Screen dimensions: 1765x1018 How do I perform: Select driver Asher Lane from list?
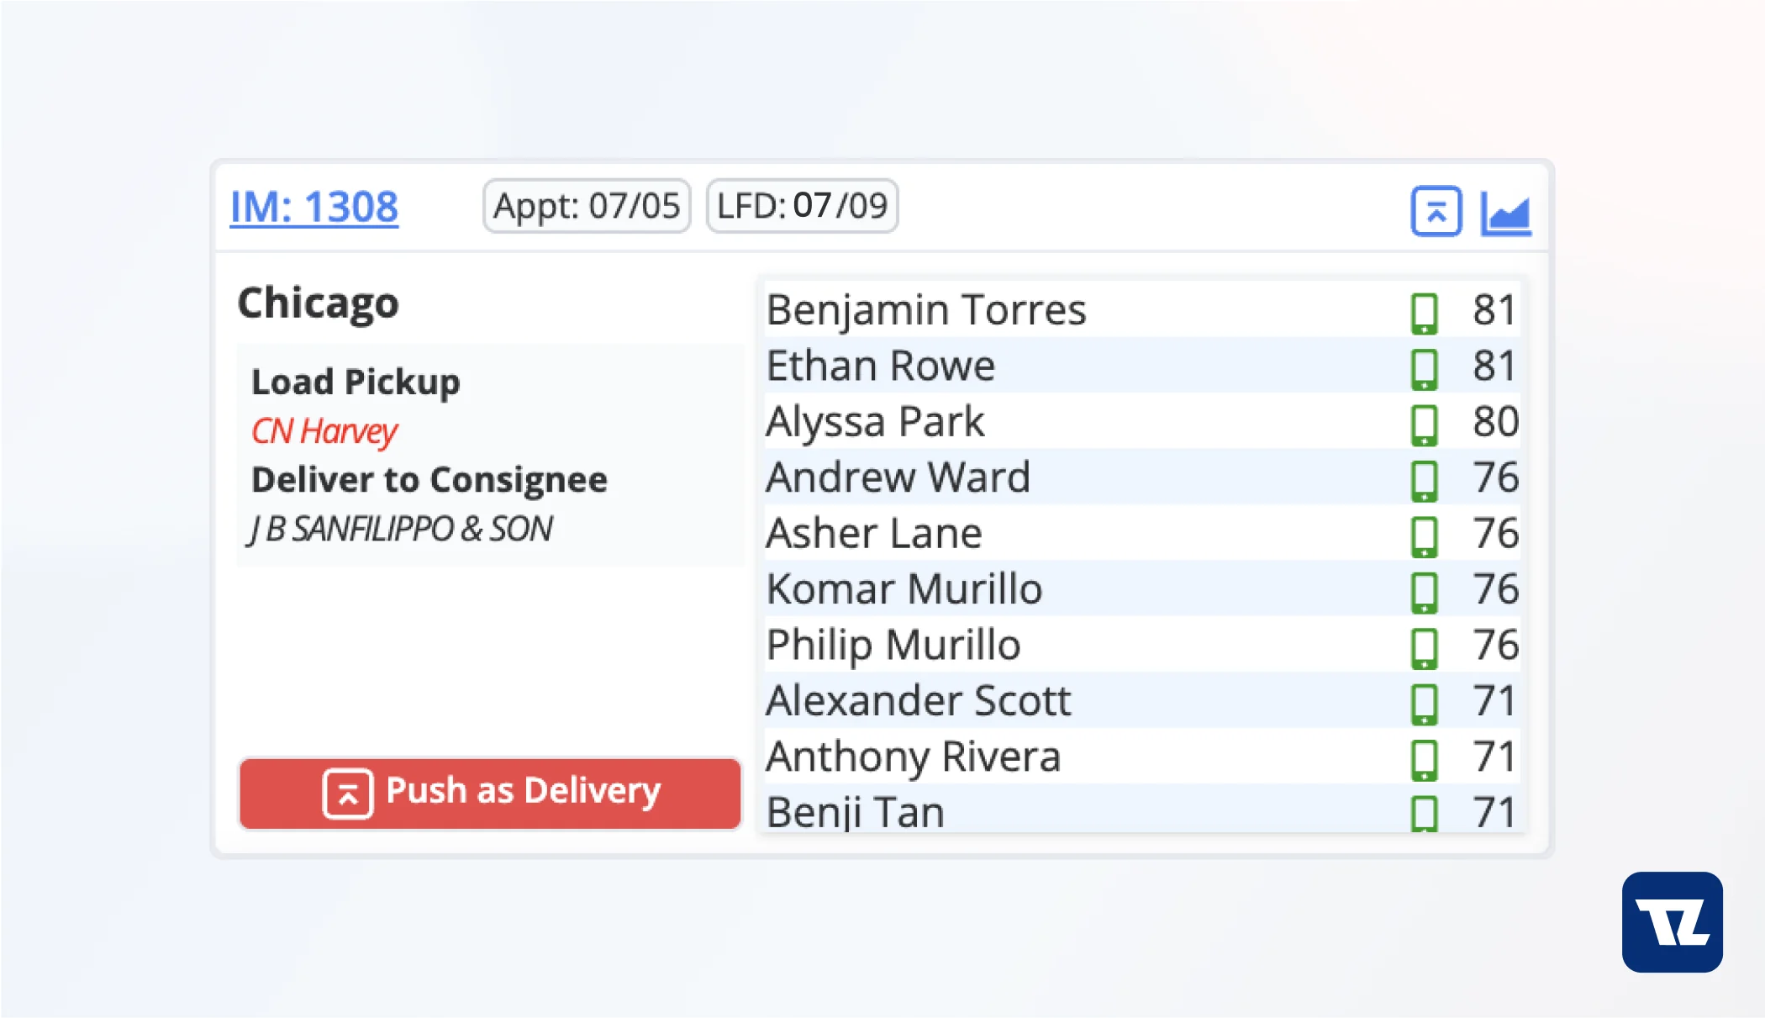pos(1142,533)
